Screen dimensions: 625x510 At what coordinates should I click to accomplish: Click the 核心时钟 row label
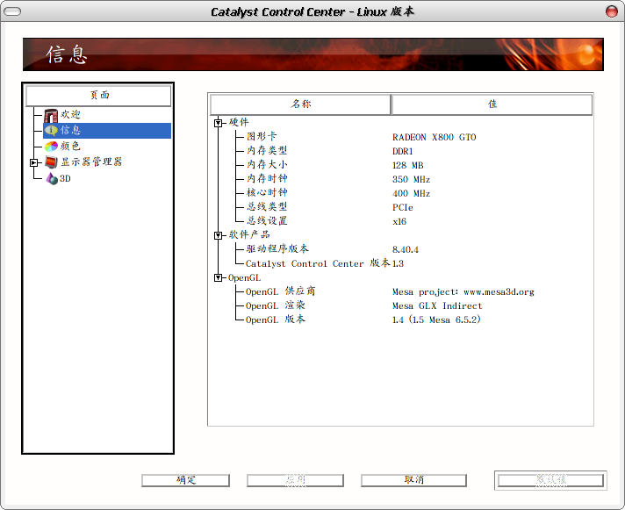click(267, 192)
